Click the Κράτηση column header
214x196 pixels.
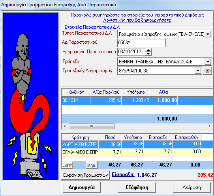click(x=80, y=137)
